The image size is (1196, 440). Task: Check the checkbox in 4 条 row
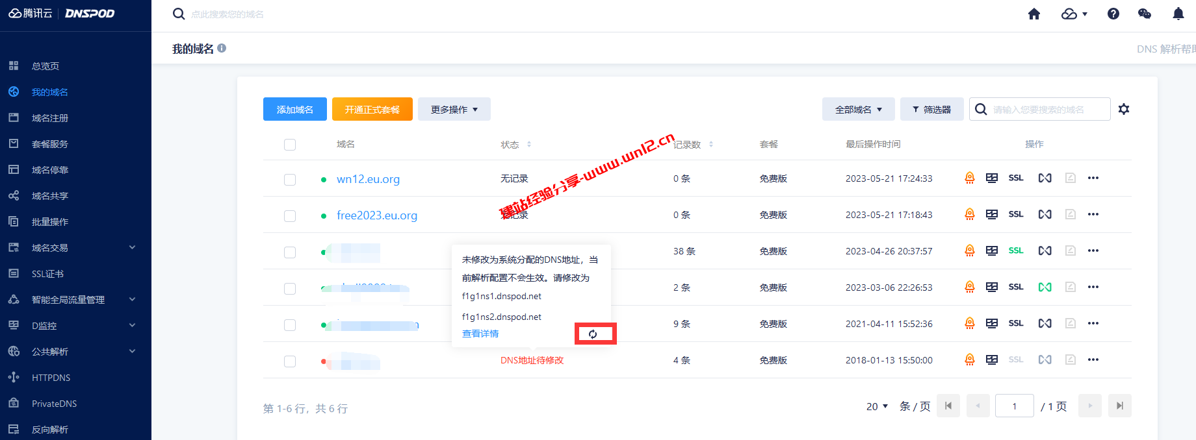coord(290,361)
